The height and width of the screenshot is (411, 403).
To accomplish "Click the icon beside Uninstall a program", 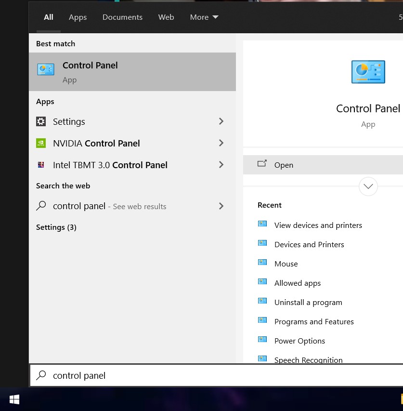I will point(262,301).
